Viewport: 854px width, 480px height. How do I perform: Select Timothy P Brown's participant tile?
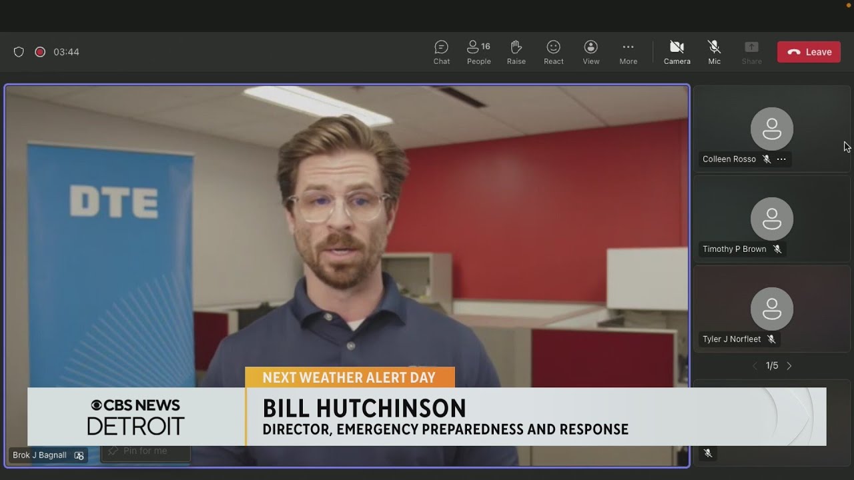coord(772,219)
